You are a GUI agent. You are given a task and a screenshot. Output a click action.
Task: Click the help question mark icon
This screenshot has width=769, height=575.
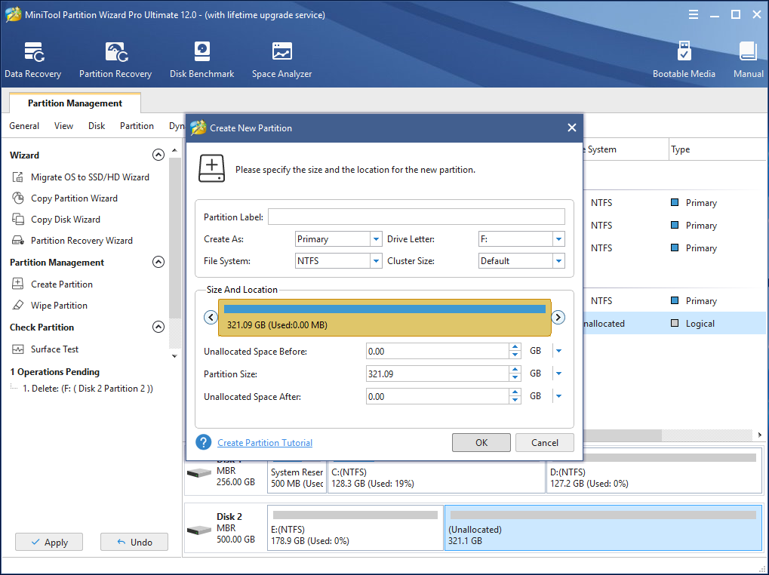tap(204, 442)
